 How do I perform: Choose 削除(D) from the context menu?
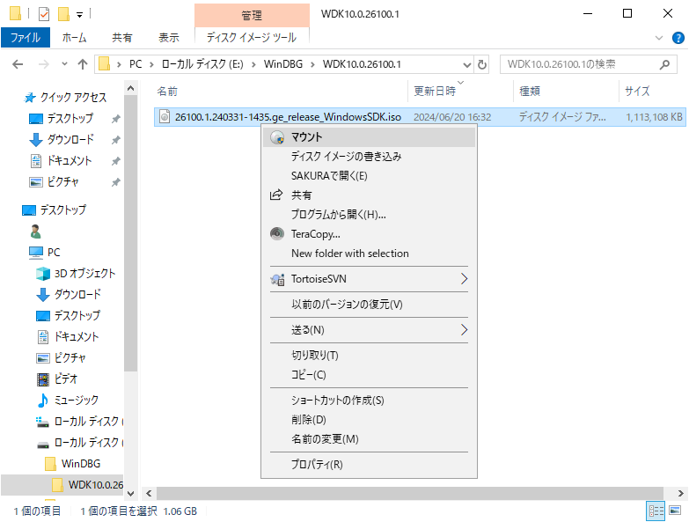click(369, 420)
